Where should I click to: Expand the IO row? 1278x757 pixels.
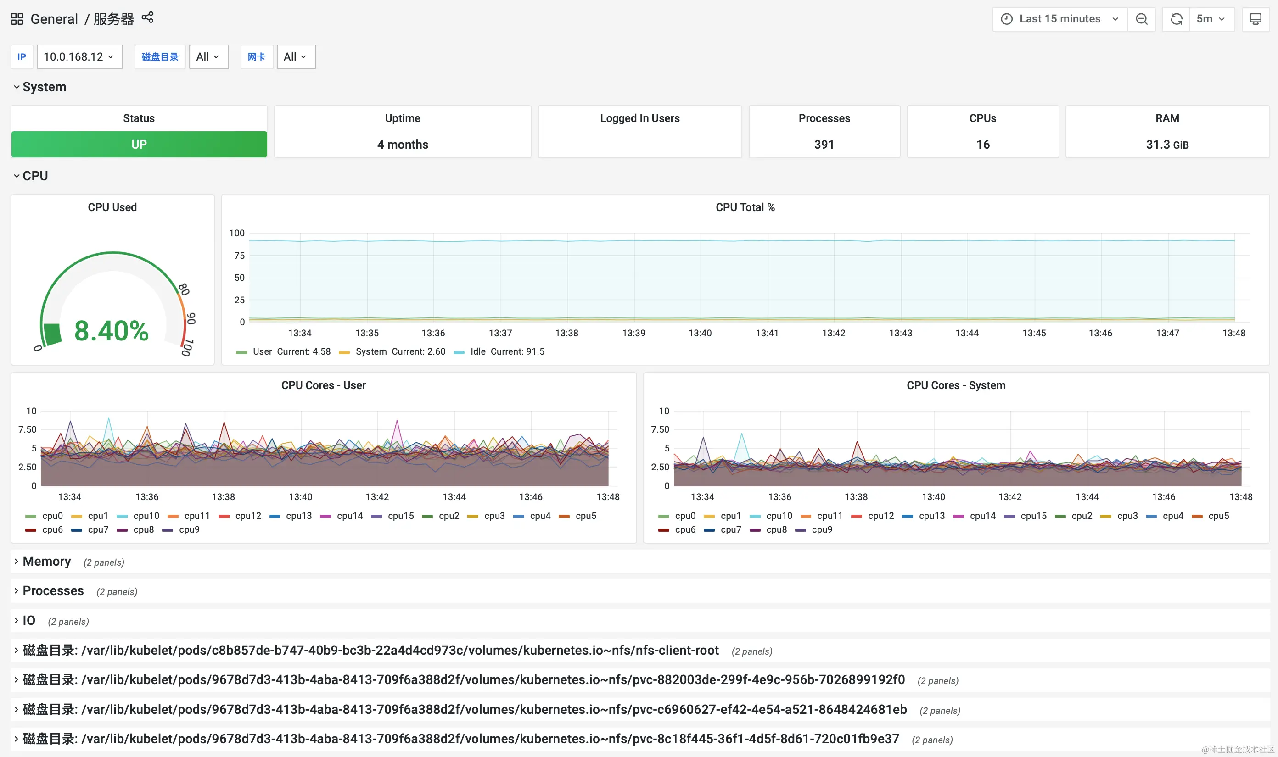click(x=28, y=620)
